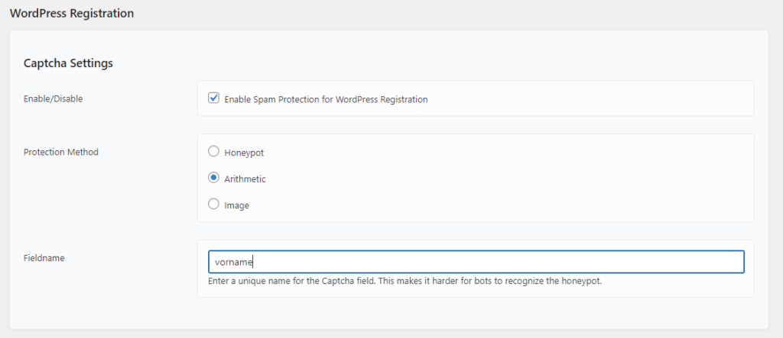783x338 pixels.
Task: Click the Fieldname label text
Action: pyautogui.click(x=44, y=258)
